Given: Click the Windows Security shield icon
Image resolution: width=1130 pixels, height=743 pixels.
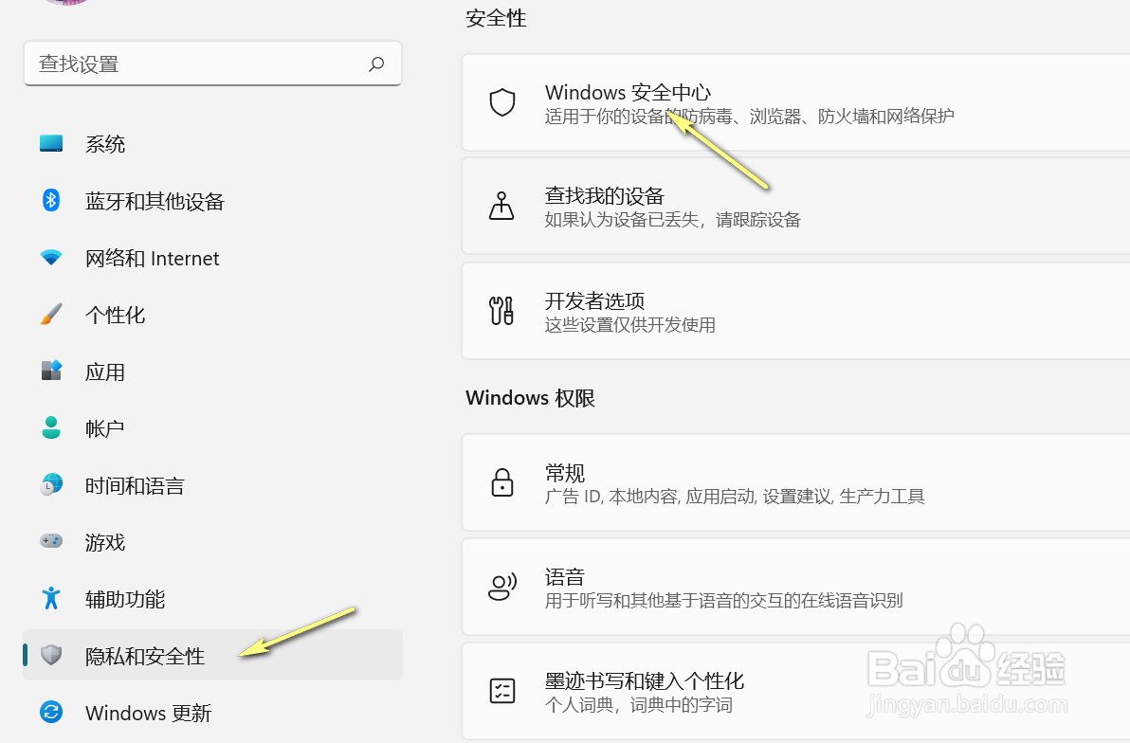Looking at the screenshot, I should 502,102.
